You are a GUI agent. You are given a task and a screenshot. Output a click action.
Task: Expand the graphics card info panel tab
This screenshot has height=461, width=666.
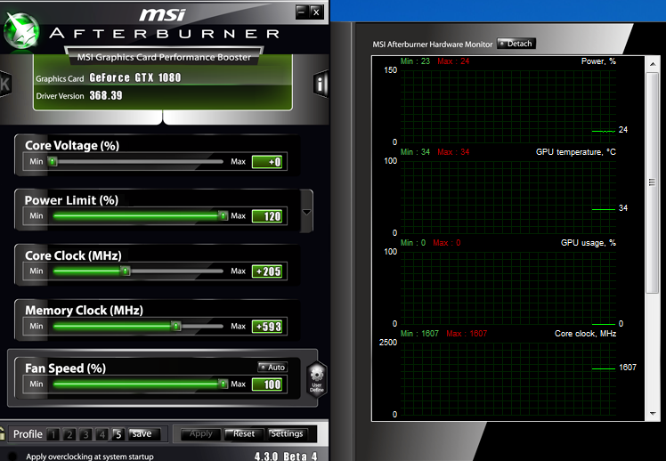(162, 117)
